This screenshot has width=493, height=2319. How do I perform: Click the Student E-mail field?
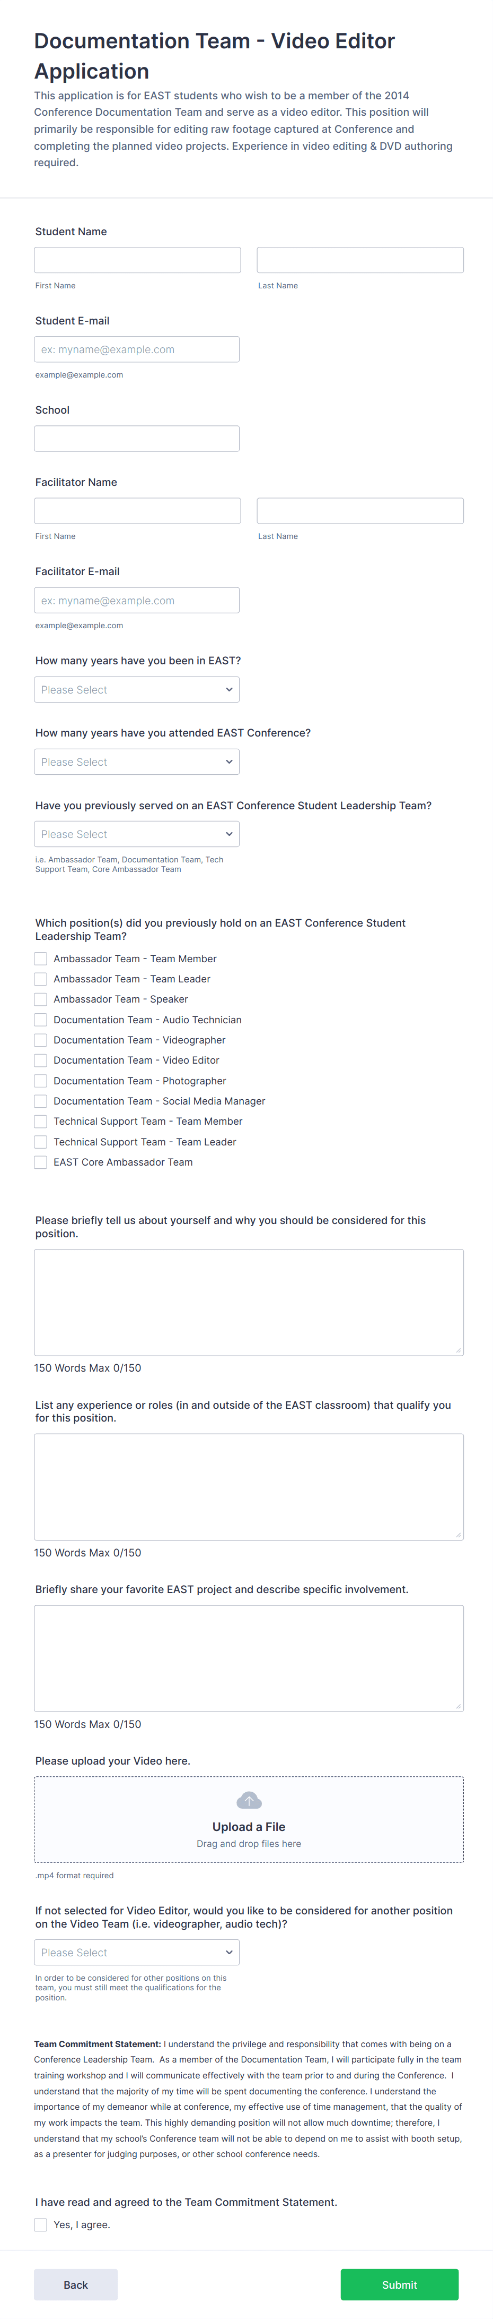pyautogui.click(x=136, y=348)
